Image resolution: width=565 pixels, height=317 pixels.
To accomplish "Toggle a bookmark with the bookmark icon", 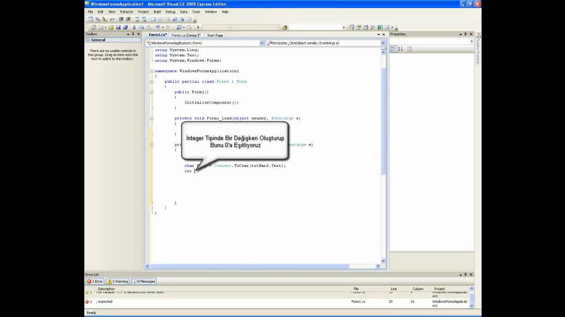I will tap(153, 19).
